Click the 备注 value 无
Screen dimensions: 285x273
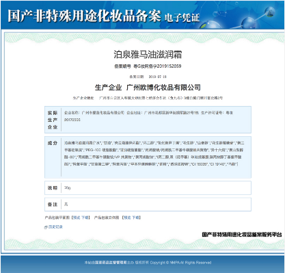coord(66,205)
